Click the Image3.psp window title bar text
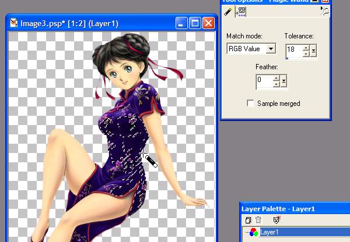 [69, 23]
